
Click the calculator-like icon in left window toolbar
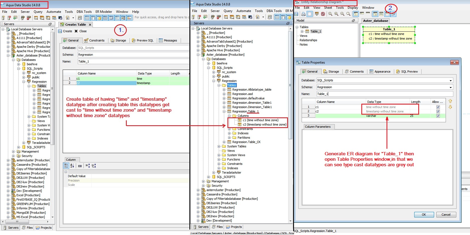click(80, 18)
